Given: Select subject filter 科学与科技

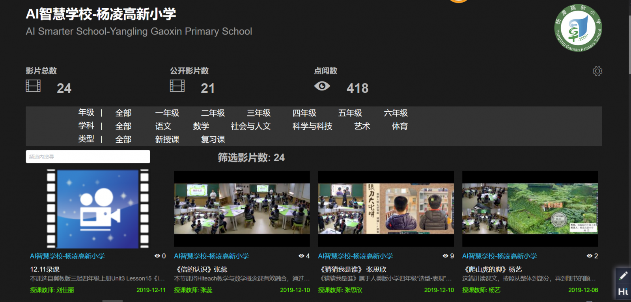Looking at the screenshot, I should (312, 126).
